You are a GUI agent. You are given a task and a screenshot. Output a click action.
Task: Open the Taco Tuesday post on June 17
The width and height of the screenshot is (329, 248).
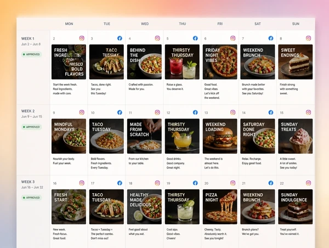point(106,207)
